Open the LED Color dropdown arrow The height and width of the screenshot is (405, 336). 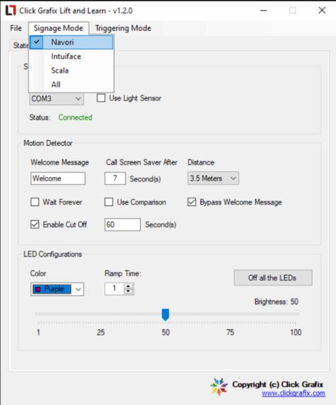click(78, 289)
